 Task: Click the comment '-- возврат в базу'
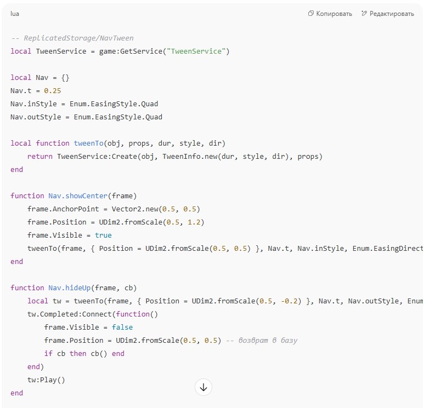point(262,341)
